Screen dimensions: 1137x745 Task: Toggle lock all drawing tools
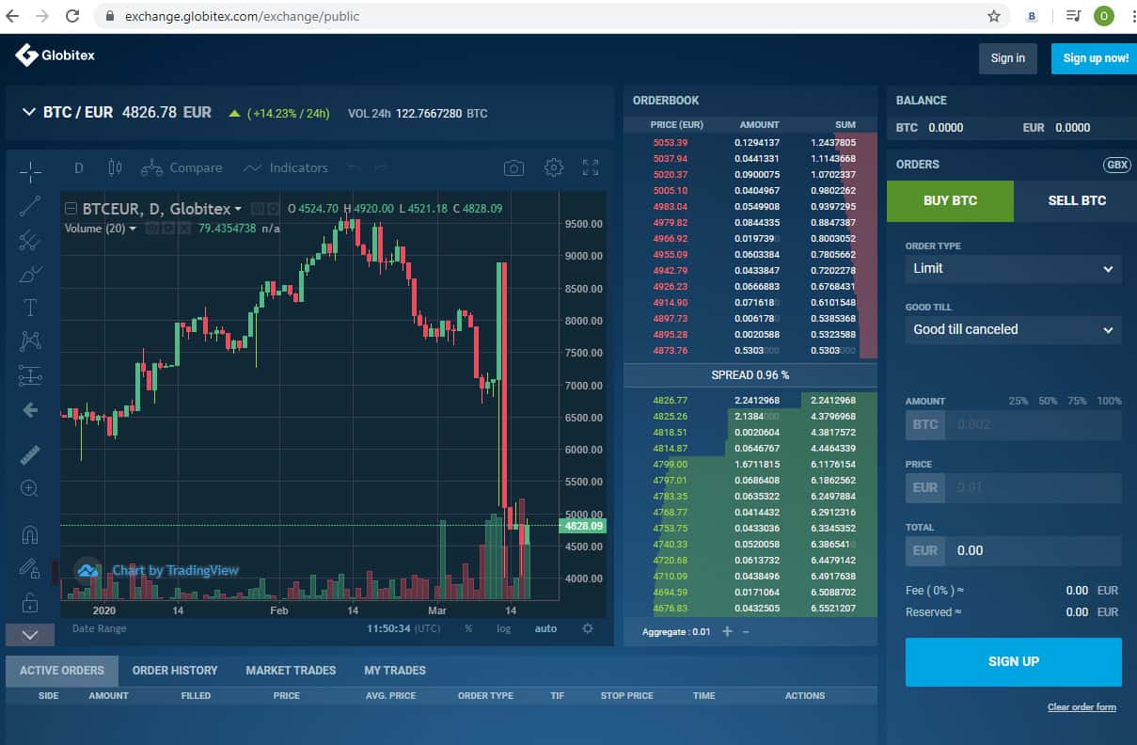(x=30, y=602)
